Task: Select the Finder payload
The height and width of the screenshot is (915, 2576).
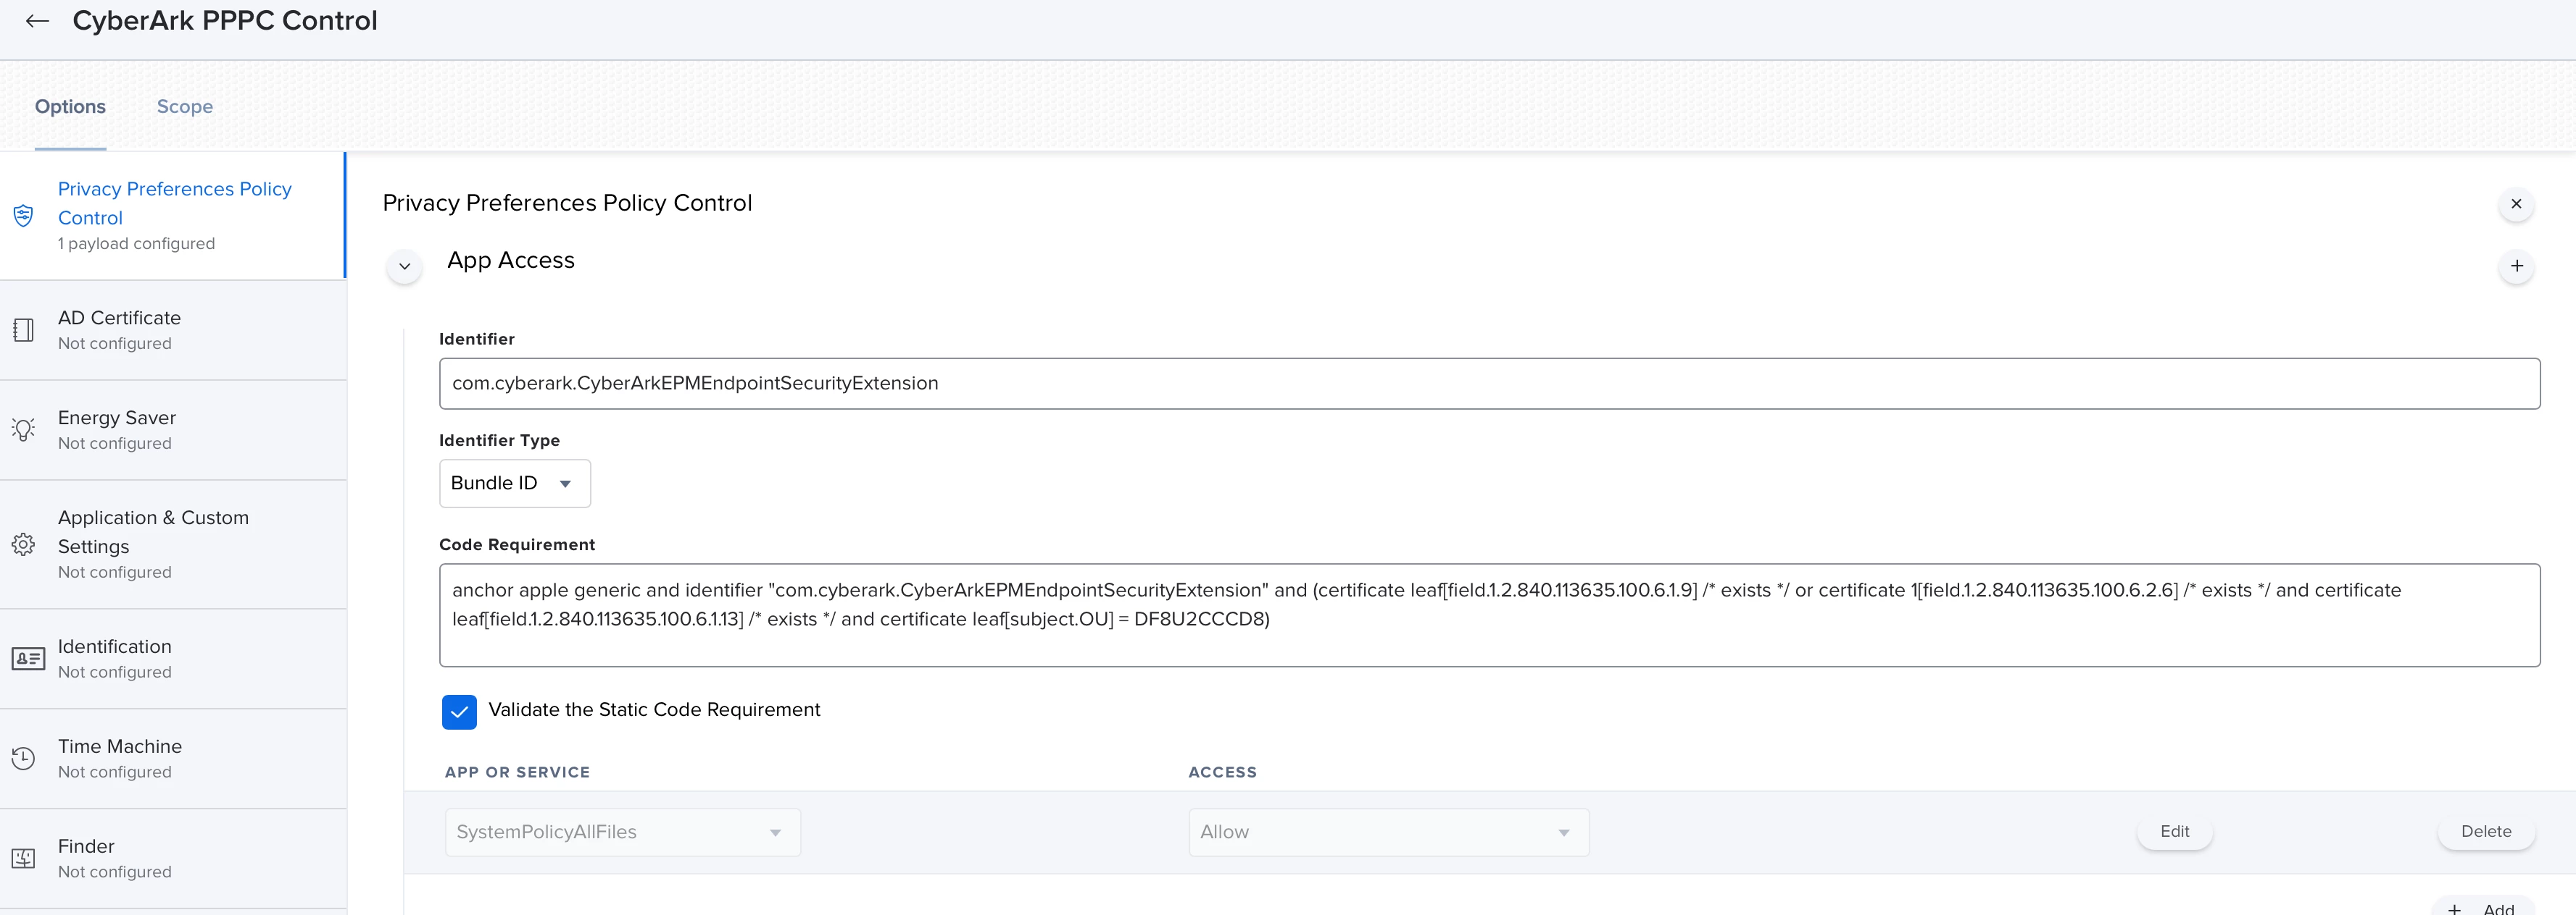Action: coord(173,858)
